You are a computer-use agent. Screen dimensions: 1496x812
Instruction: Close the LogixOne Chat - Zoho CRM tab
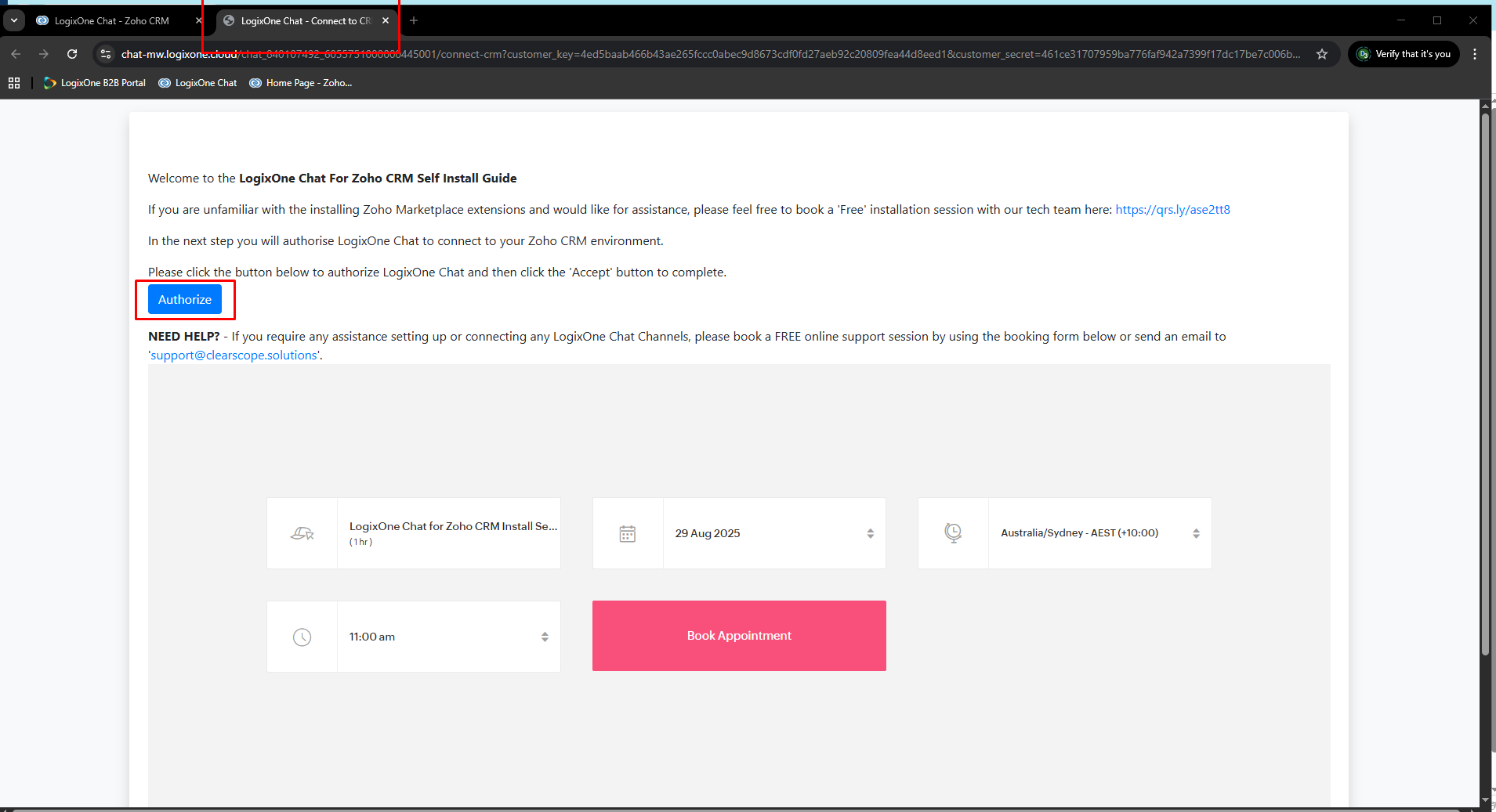(199, 21)
